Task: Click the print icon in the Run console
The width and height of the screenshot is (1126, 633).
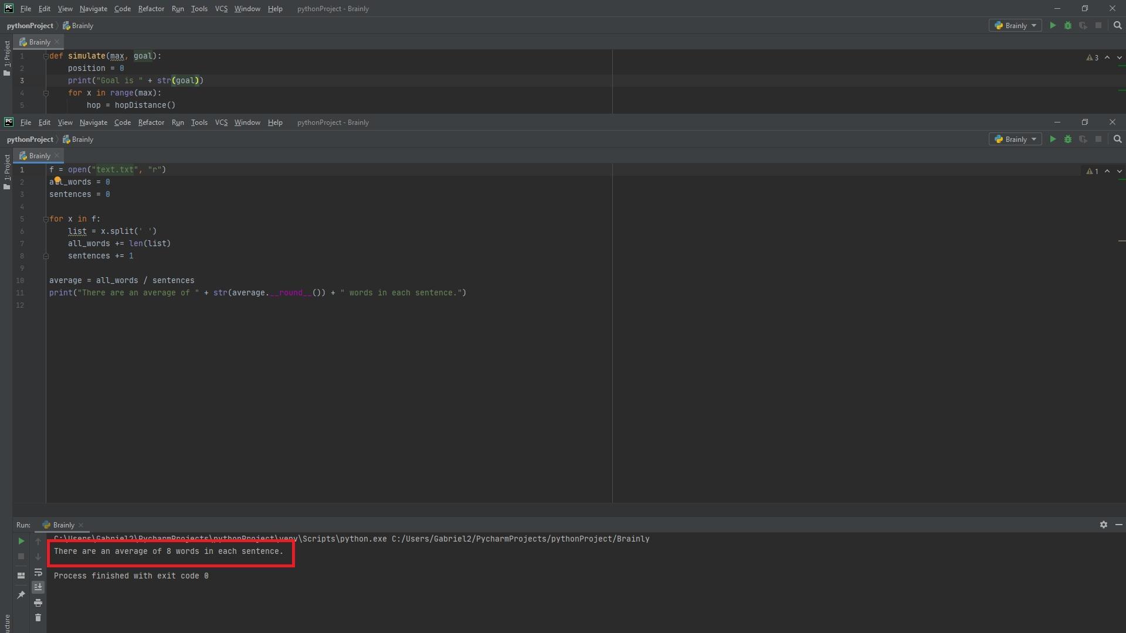Action: point(38,603)
